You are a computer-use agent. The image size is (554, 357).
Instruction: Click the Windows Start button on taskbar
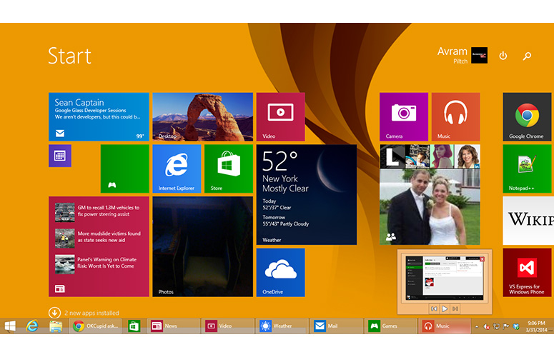pos(10,326)
